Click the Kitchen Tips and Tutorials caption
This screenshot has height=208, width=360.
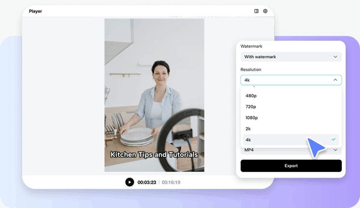point(154,155)
